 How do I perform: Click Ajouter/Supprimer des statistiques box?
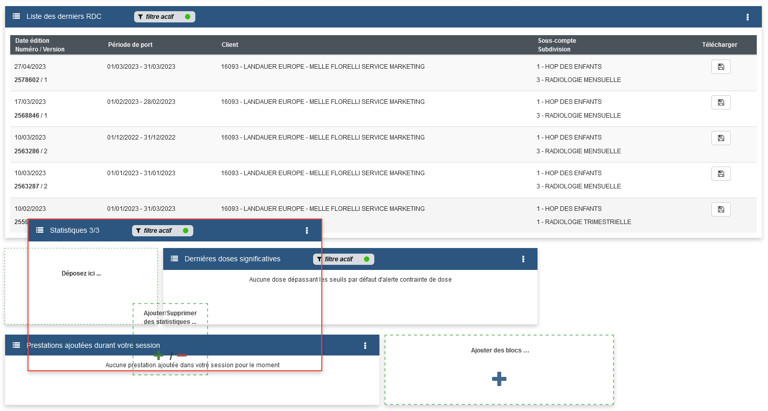pyautogui.click(x=170, y=317)
